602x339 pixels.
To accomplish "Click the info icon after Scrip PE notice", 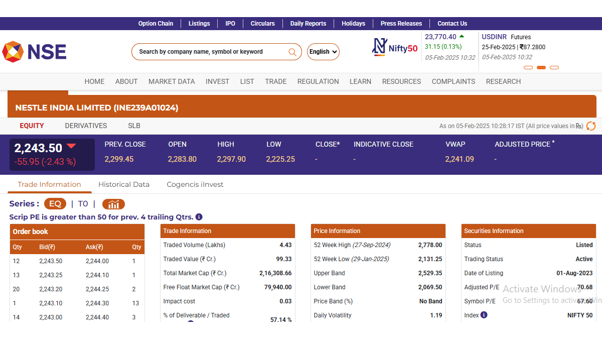I will tap(199, 217).
